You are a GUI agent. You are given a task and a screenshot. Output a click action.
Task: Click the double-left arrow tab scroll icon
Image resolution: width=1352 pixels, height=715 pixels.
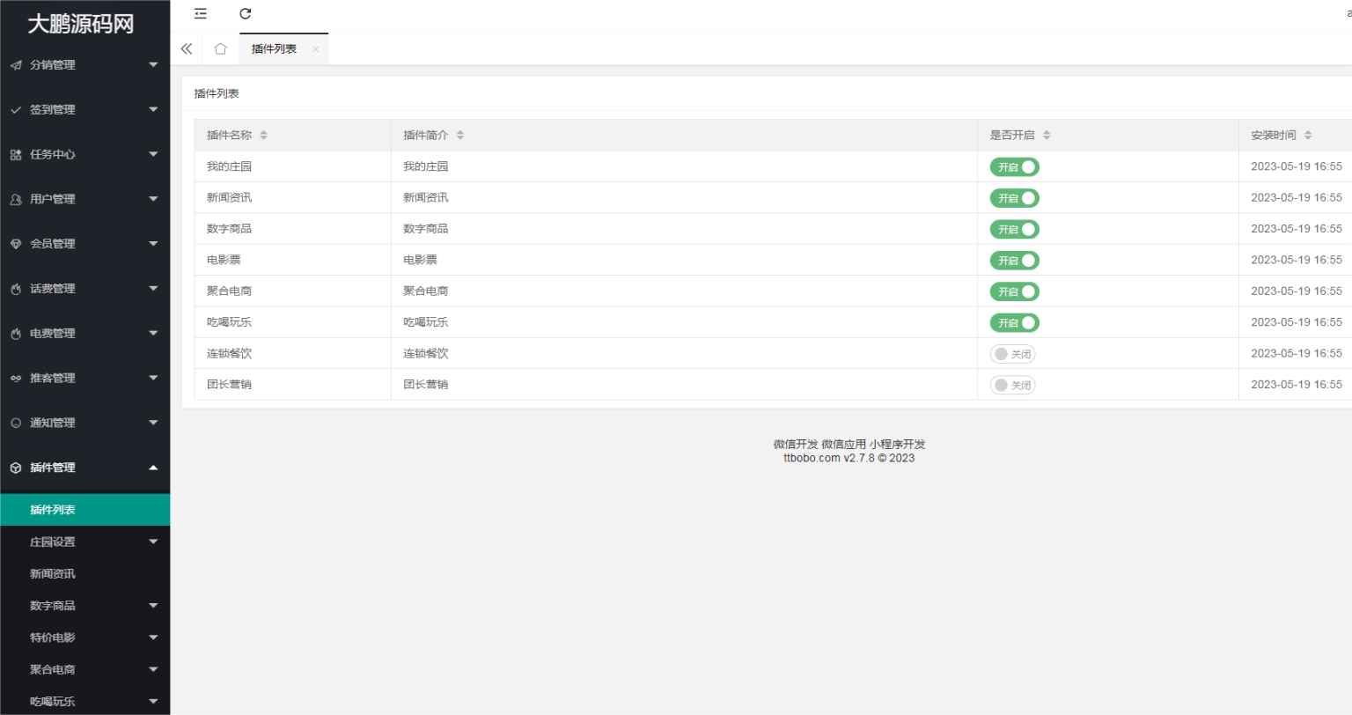click(187, 49)
